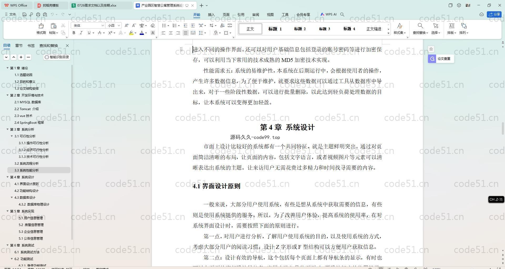Collapse 4.3 数据库设计 outline node
This screenshot has height=269, width=505.
[x=12, y=197]
